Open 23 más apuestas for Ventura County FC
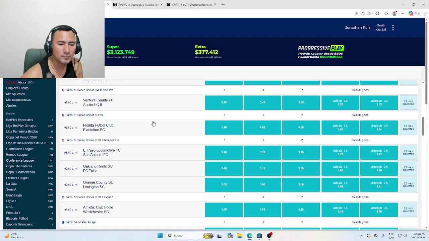 pyautogui.click(x=408, y=102)
